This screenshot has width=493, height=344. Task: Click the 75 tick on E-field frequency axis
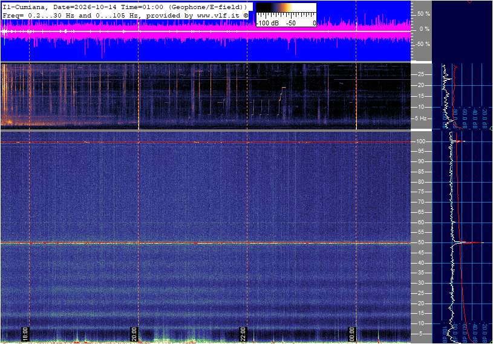click(420, 192)
